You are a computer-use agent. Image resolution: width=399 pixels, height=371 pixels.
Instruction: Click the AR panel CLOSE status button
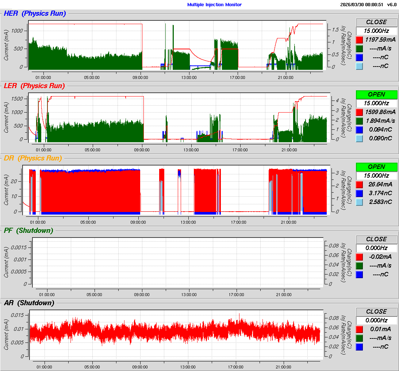pos(376,311)
